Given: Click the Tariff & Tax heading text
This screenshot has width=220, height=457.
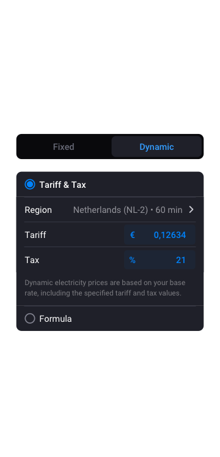Looking at the screenshot, I should point(62,185).
